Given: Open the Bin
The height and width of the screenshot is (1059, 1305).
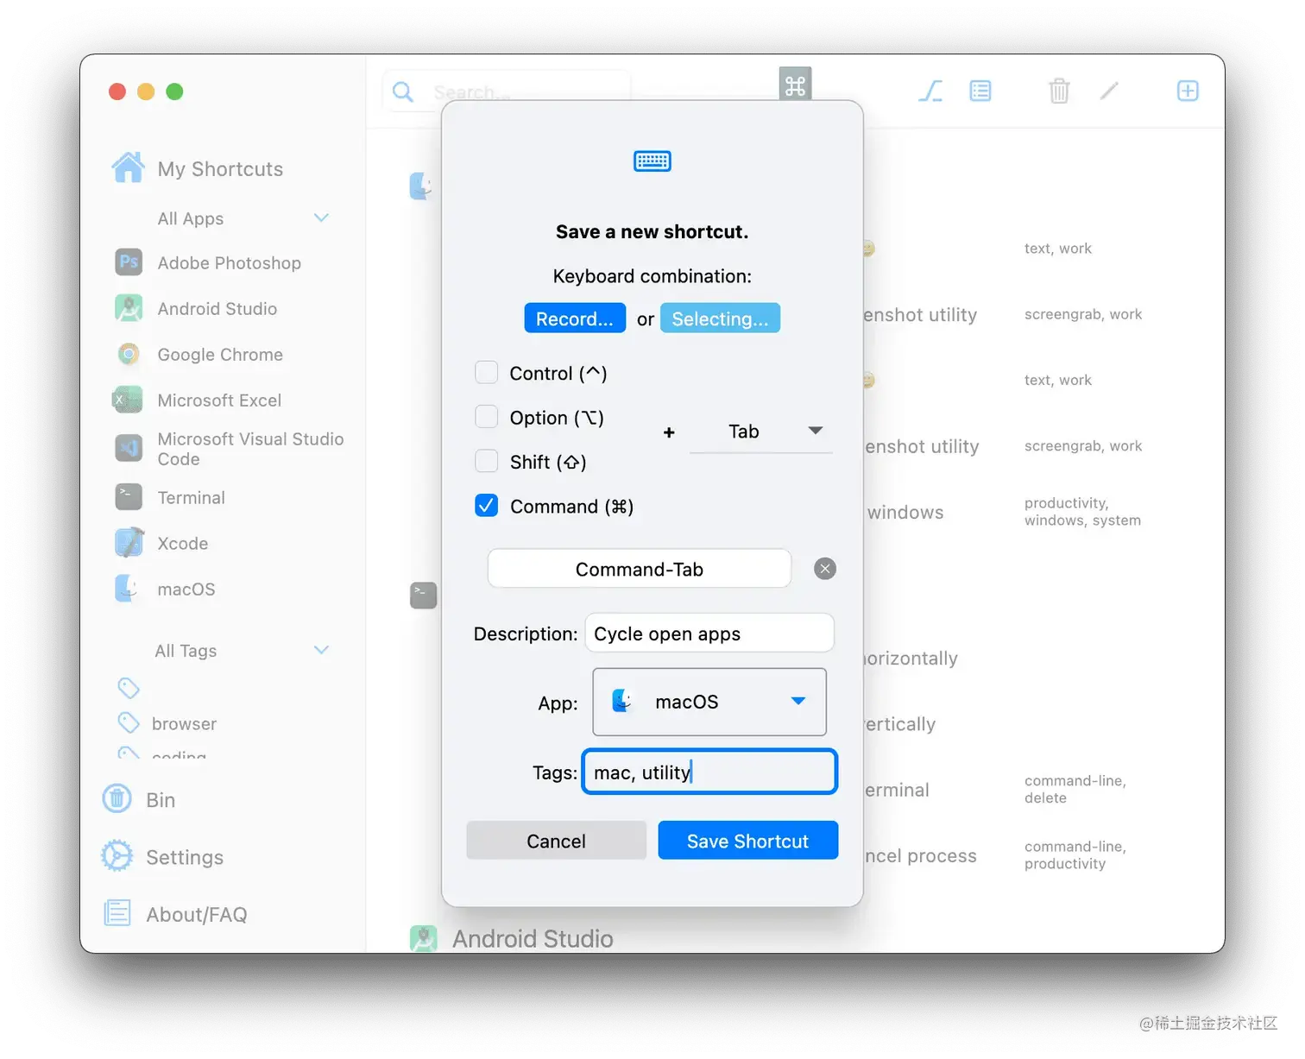Looking at the screenshot, I should (x=161, y=800).
